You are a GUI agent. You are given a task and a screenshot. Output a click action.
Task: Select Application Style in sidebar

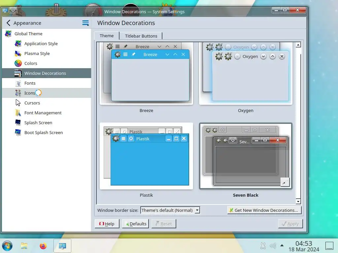coord(47,44)
